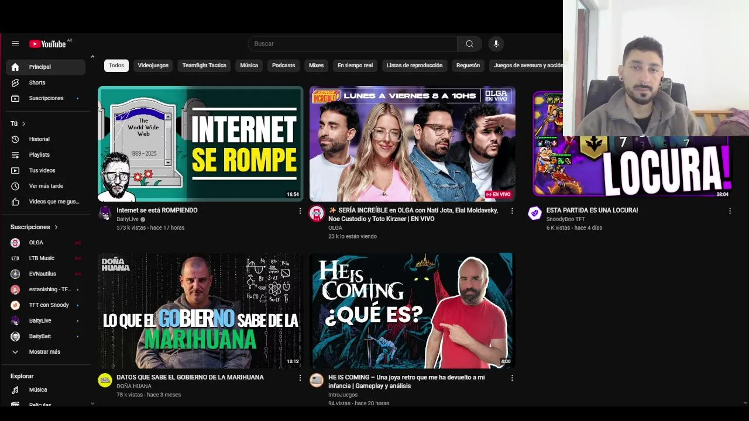Screen dimensions: 749x421
Task: Open the SnoodyBoo TFT channel link
Action: coord(565,219)
